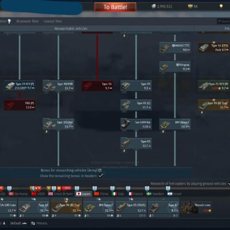
Task: Select BM Oplot-T in research tree
Action: pos(175,124)
